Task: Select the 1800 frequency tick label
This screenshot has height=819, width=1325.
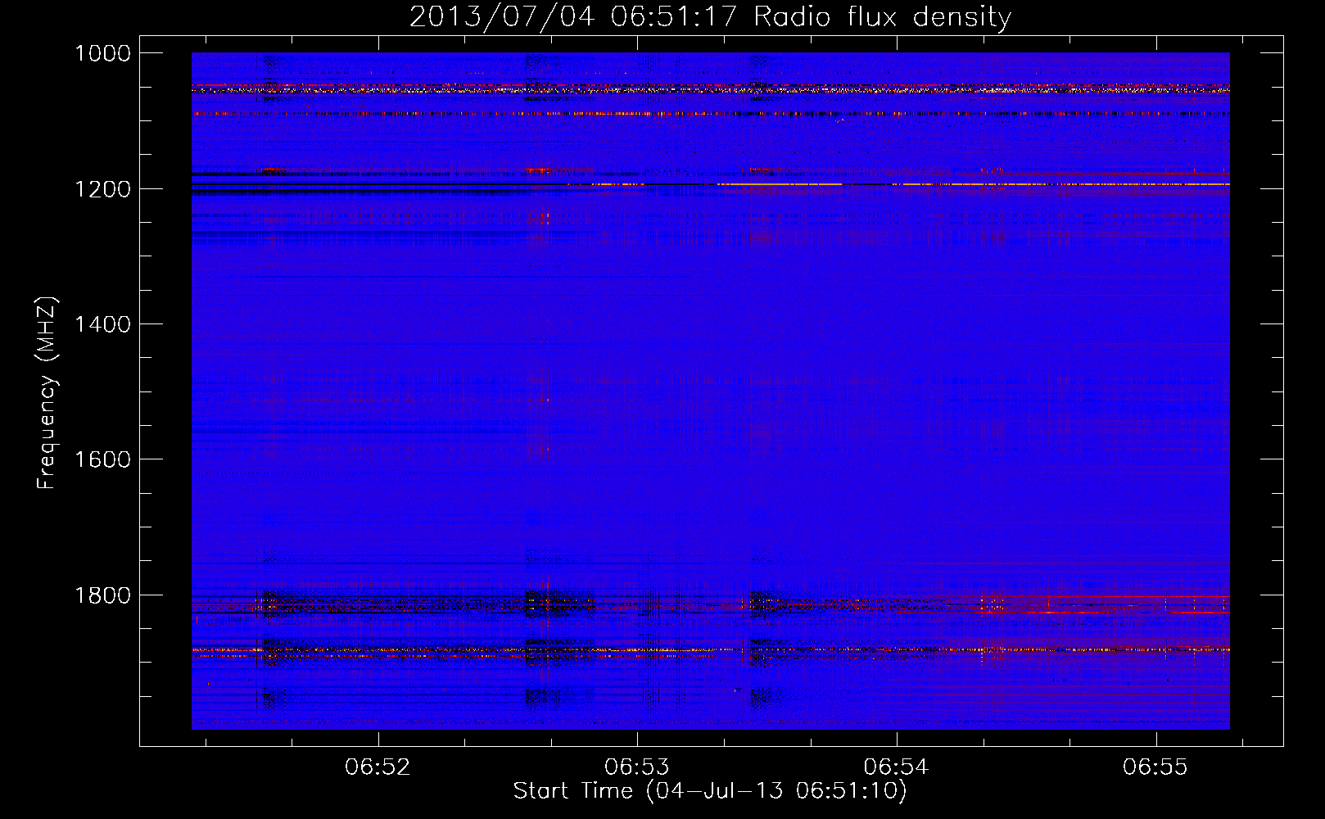Action: 102,595
